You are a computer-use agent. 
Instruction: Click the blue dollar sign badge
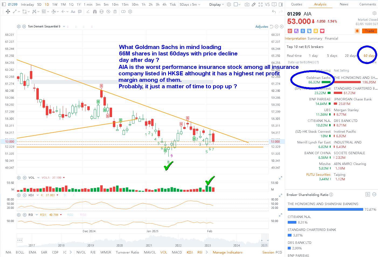tap(303, 31)
